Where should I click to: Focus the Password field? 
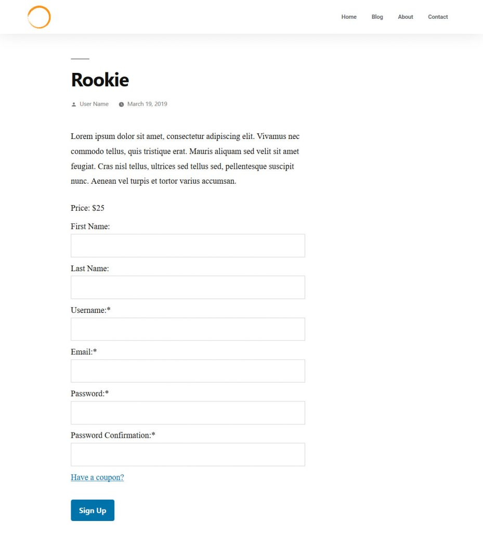(188, 412)
